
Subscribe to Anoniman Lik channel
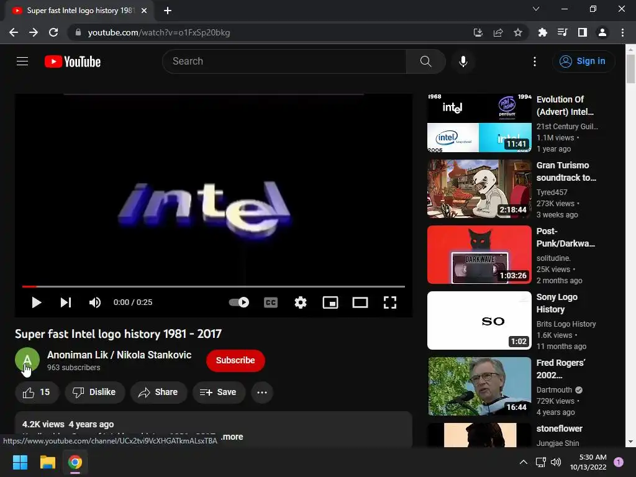(x=235, y=360)
